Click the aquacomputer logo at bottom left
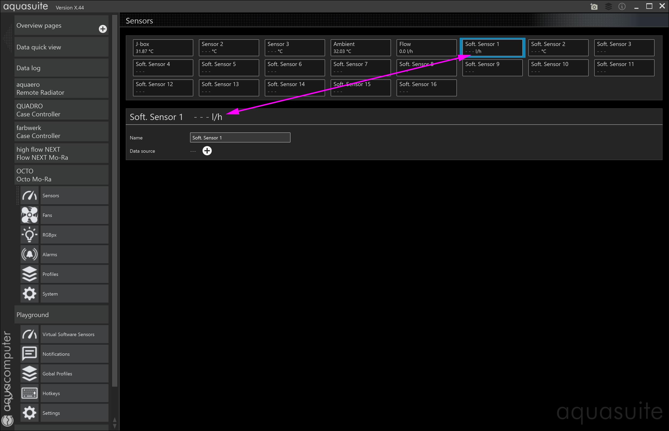Viewport: 669px width, 431px height. click(7, 420)
